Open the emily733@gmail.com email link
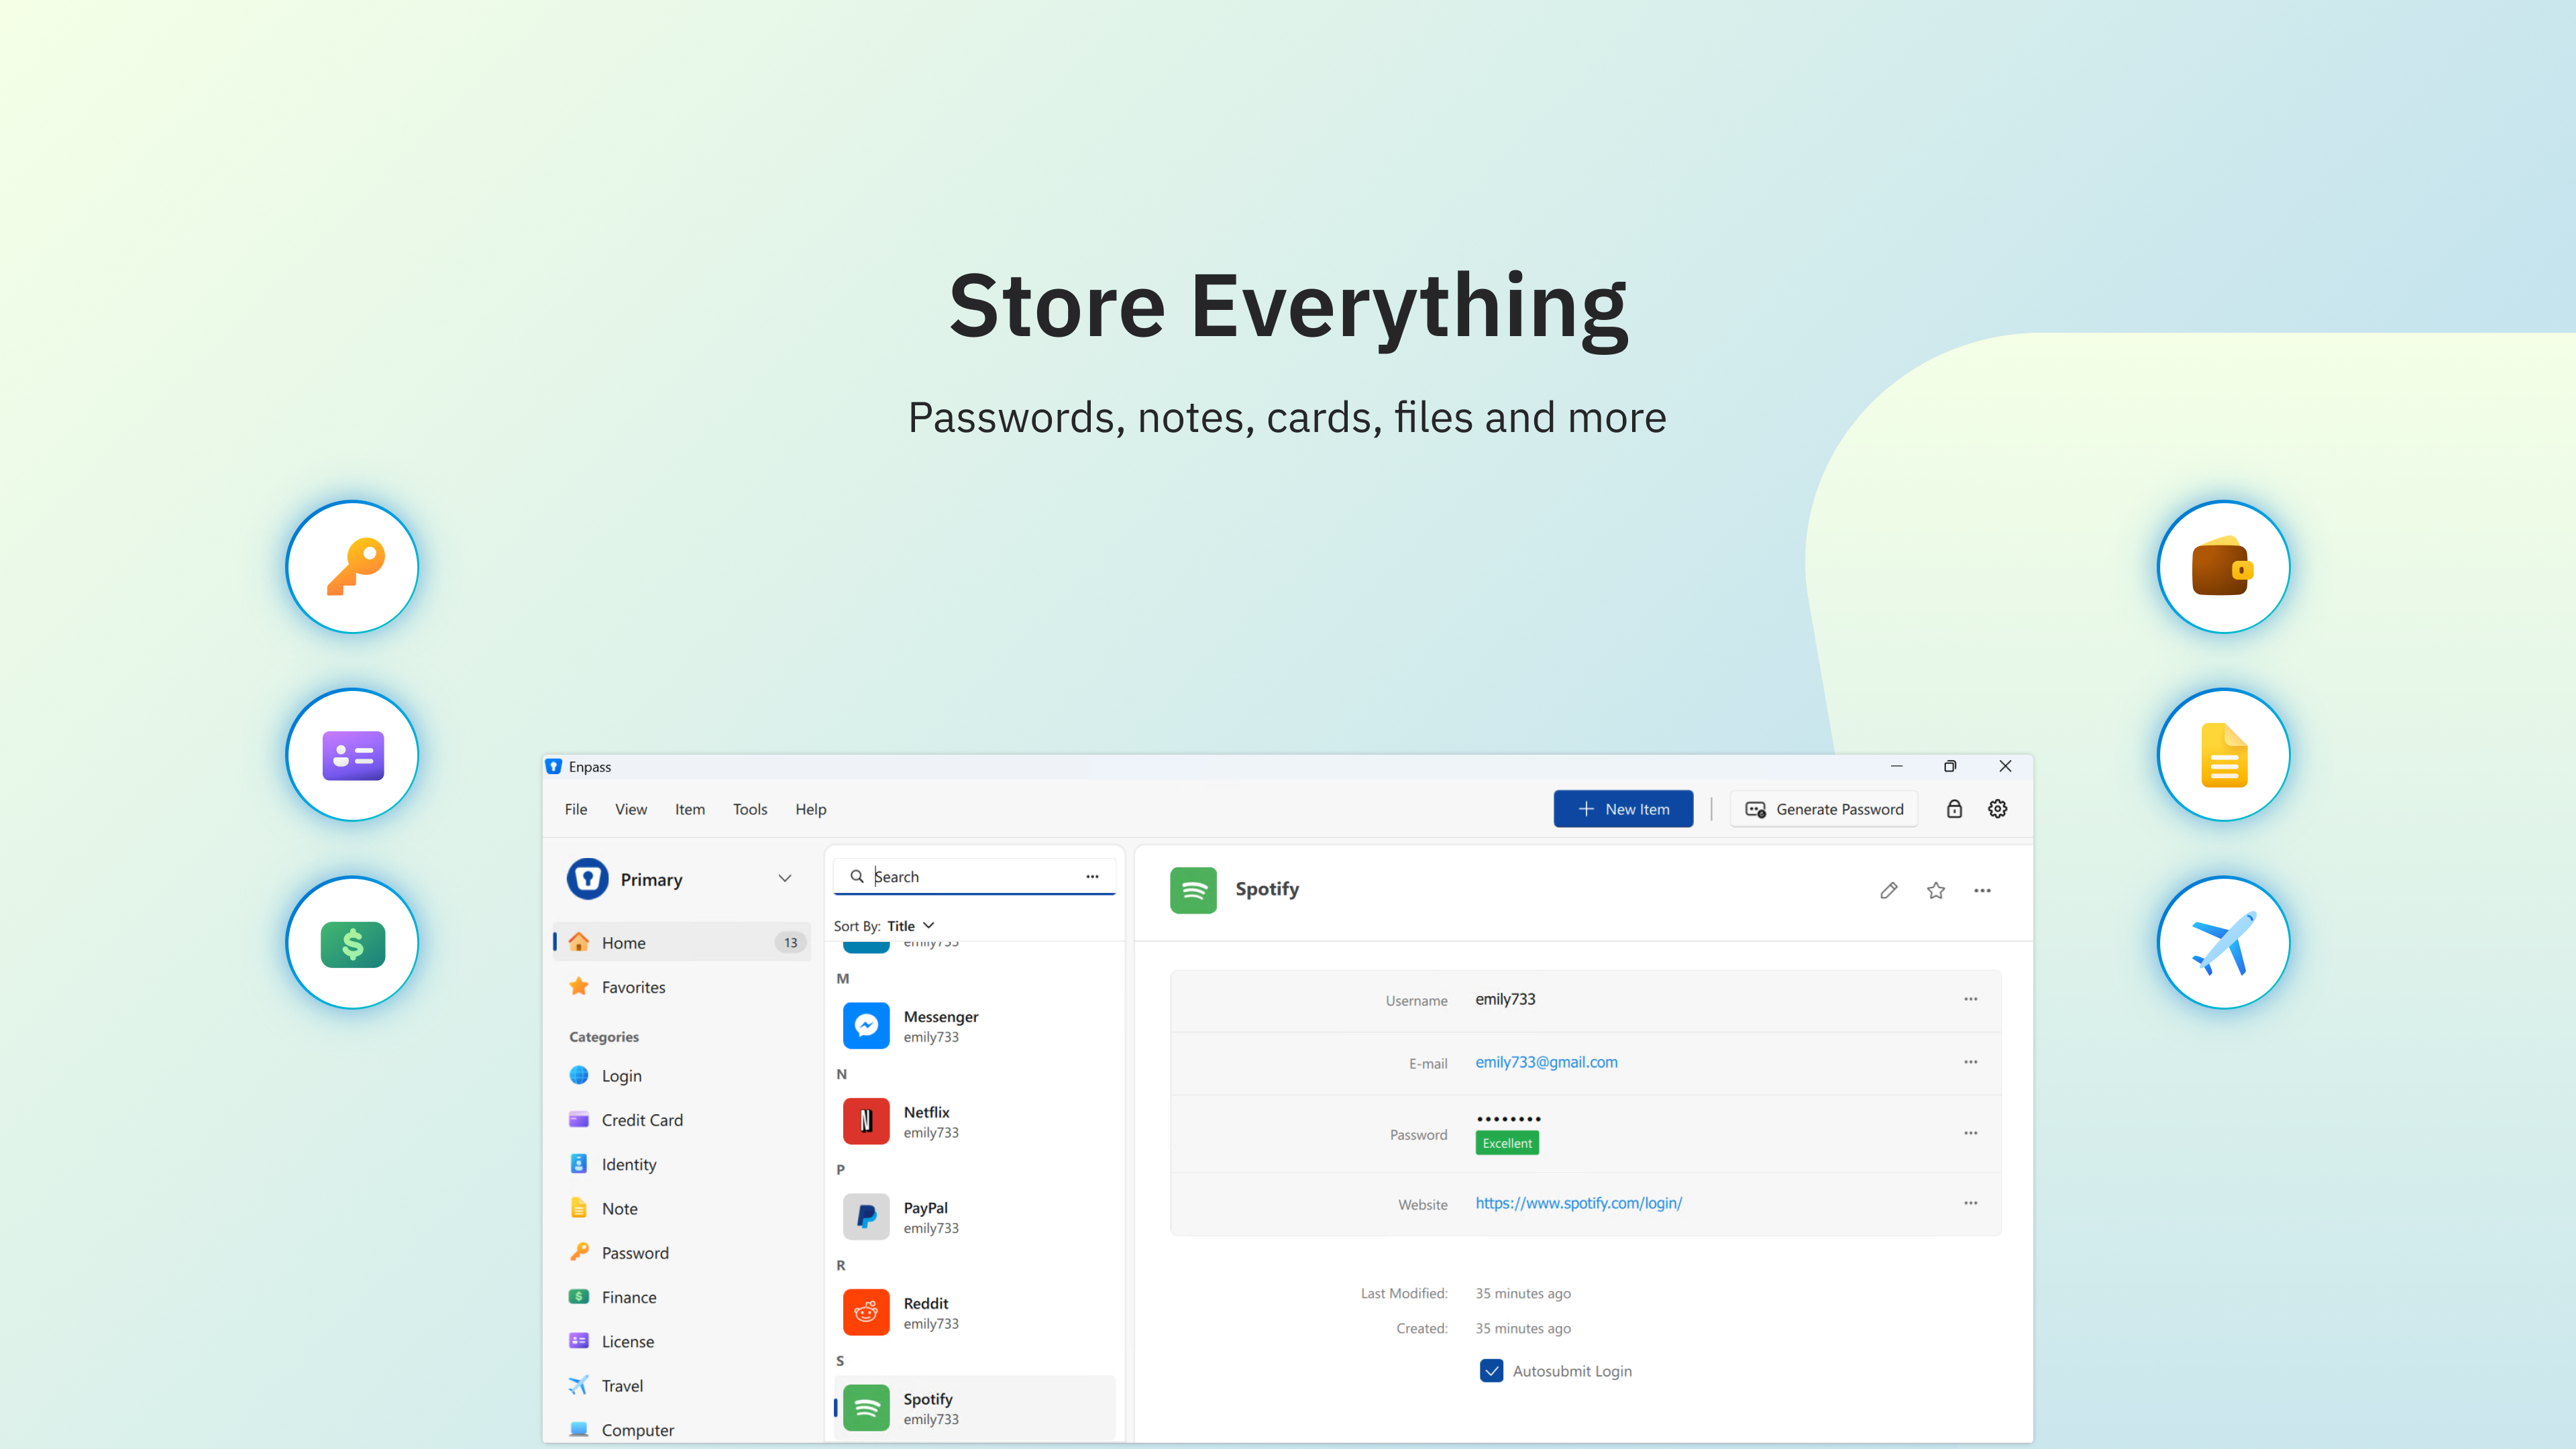 (x=1546, y=1062)
